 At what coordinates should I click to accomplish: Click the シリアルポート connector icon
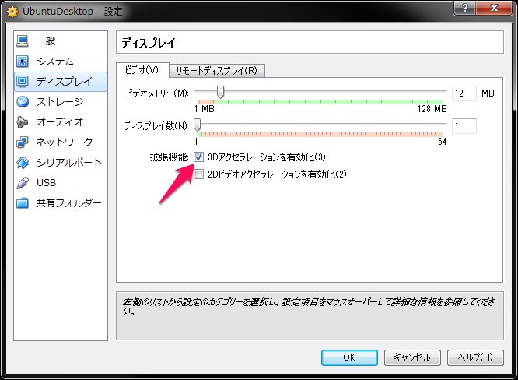pos(22,163)
